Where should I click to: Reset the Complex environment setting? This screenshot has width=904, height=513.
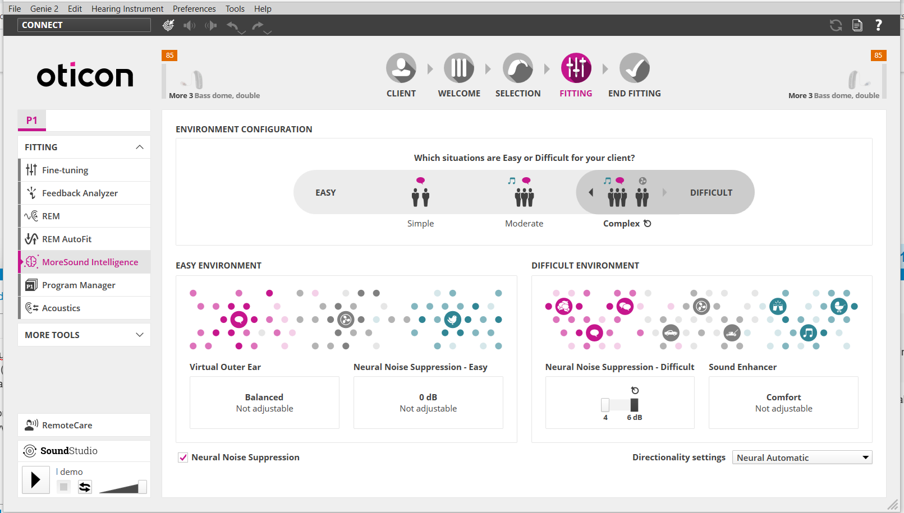(648, 223)
